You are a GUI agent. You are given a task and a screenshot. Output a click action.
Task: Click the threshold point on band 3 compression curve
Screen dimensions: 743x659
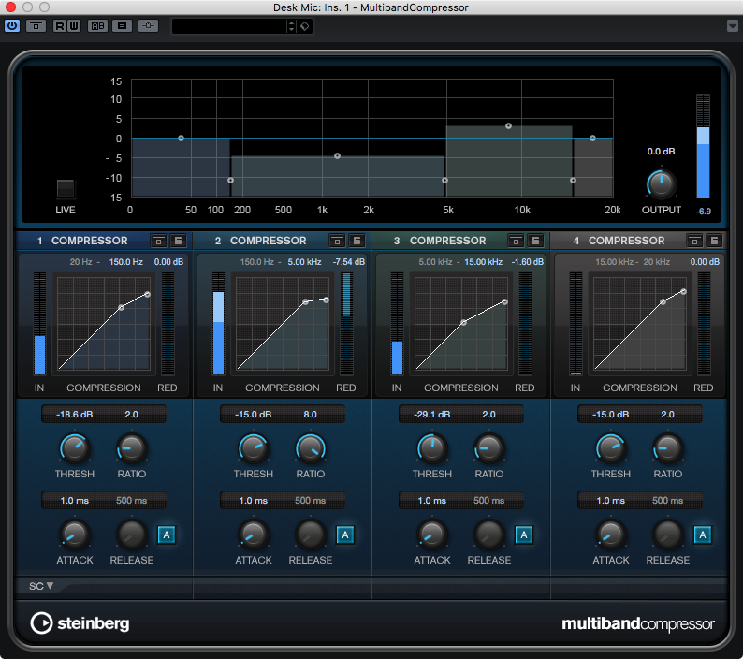tap(463, 322)
